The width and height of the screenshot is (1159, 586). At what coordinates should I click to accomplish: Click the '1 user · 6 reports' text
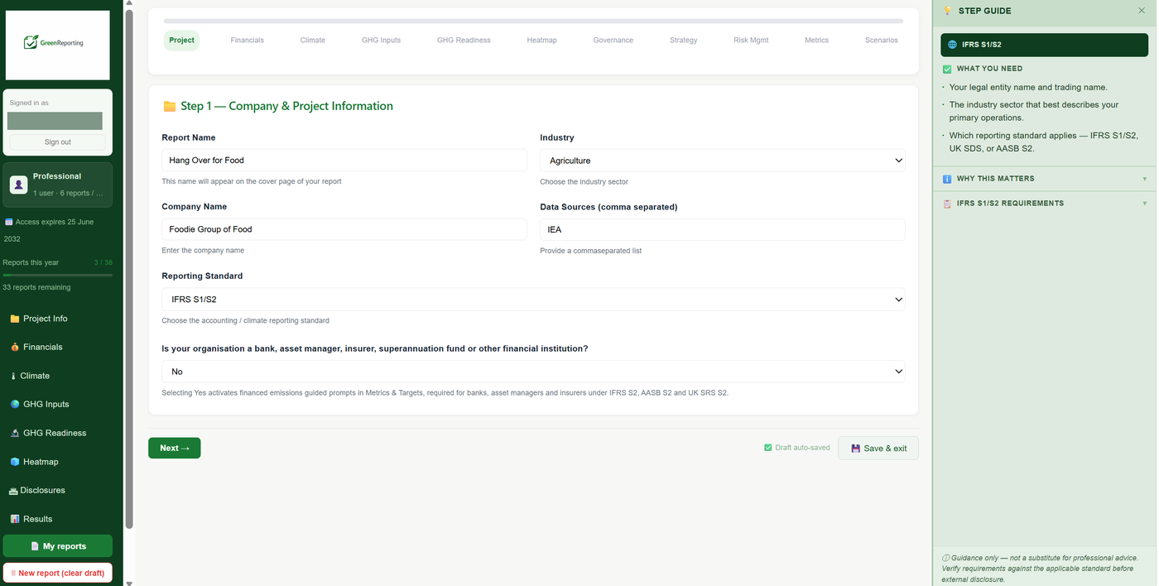click(69, 193)
